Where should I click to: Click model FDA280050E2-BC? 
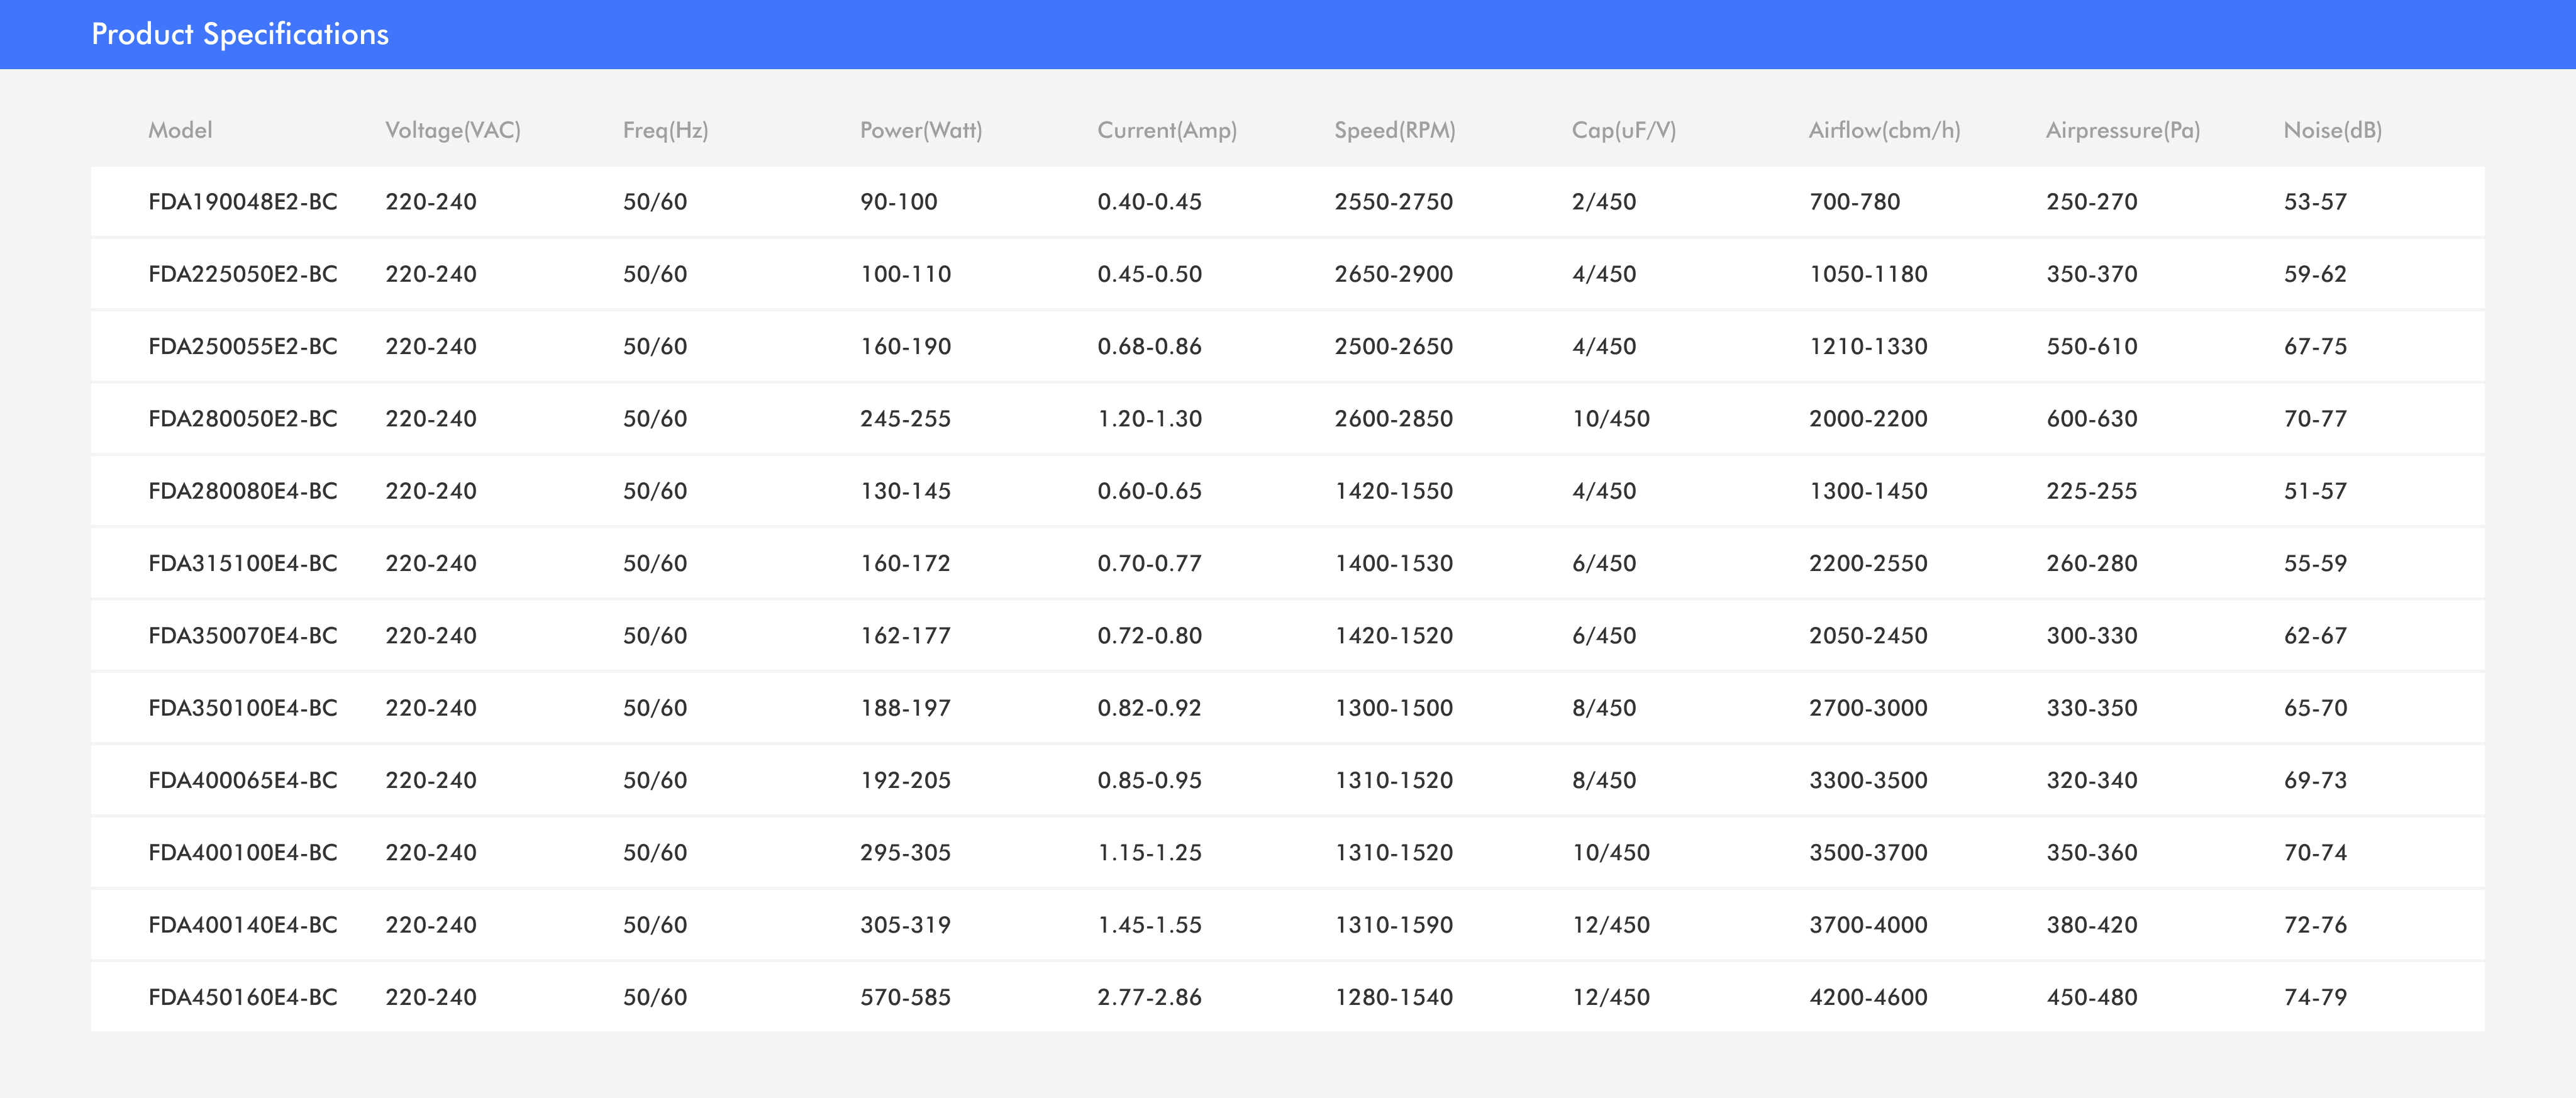pyautogui.click(x=243, y=419)
